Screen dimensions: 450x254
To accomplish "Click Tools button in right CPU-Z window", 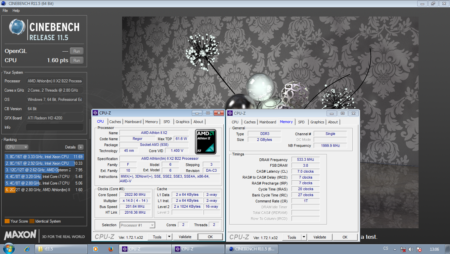I will click(x=292, y=237).
